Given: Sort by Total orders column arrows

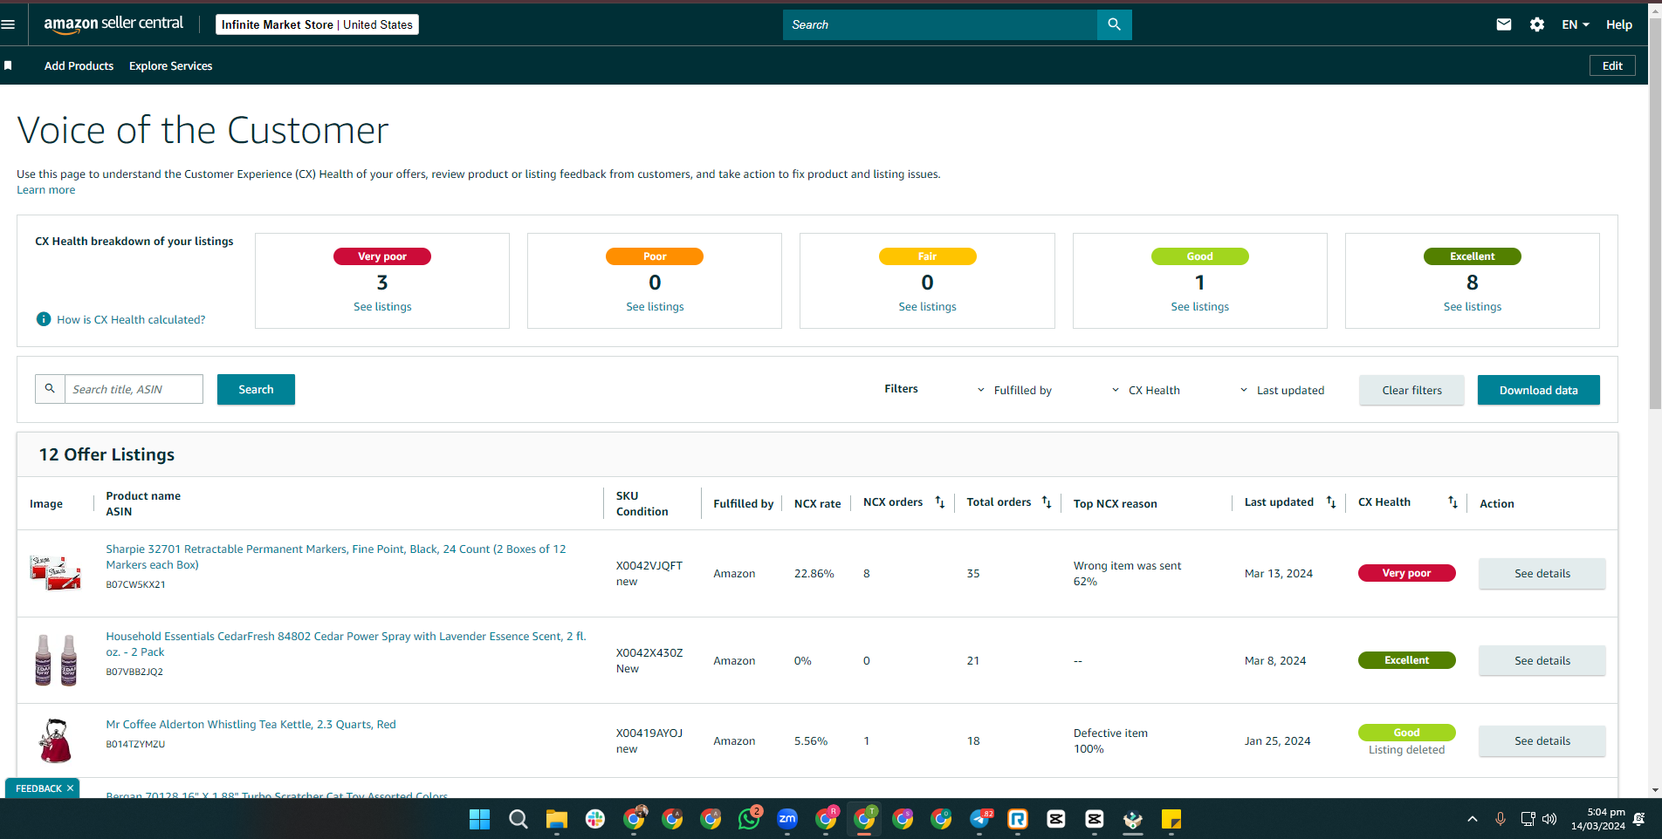Looking at the screenshot, I should (1047, 502).
